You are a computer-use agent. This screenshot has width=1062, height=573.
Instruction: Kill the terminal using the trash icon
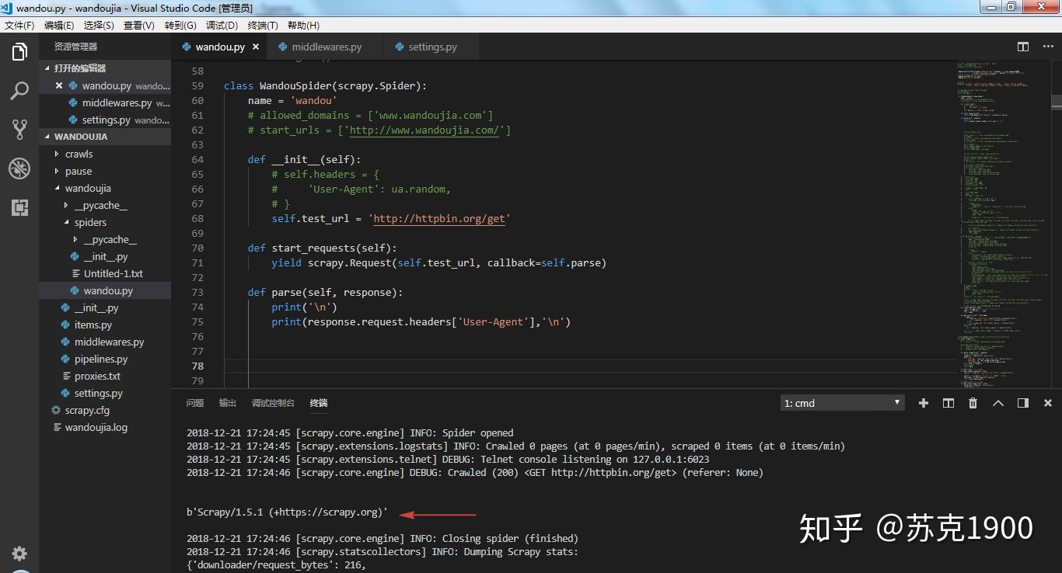click(x=973, y=402)
